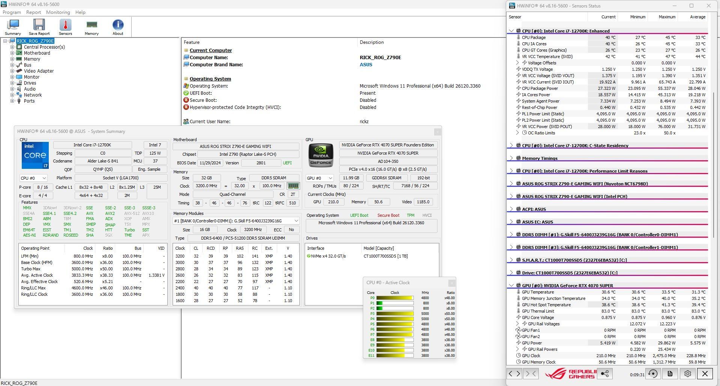The width and height of the screenshot is (720, 386).
Task: Click the Maximum column header in Sensors
Action: pyautogui.click(x=662, y=17)
